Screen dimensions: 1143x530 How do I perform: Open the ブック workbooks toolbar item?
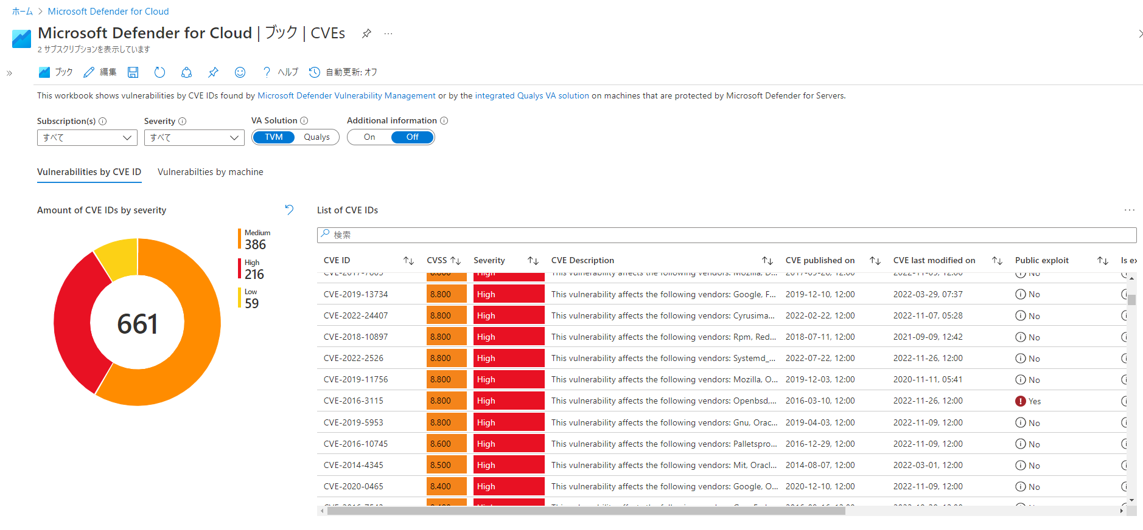pos(55,72)
